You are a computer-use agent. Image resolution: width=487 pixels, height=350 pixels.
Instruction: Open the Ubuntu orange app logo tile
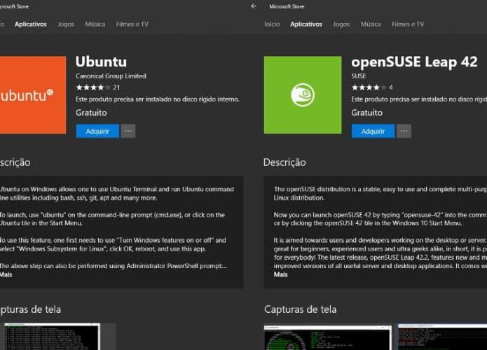pyautogui.click(x=33, y=95)
